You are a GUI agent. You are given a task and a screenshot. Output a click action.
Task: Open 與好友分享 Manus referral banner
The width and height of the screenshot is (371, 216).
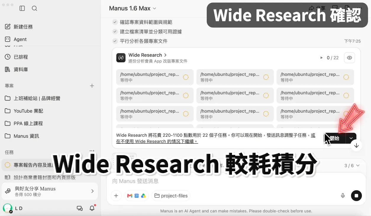[50, 191]
